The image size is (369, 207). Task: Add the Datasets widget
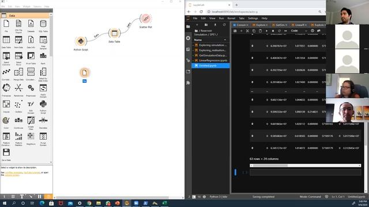click(31, 25)
